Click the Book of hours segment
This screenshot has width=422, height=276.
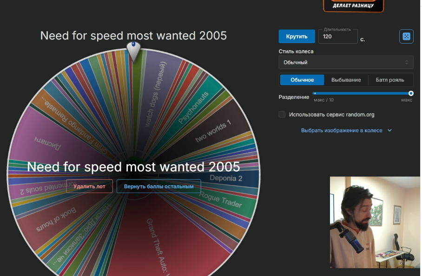point(55,220)
